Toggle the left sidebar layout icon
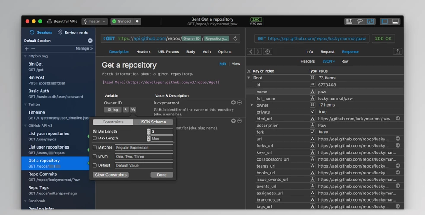 click(384, 21)
